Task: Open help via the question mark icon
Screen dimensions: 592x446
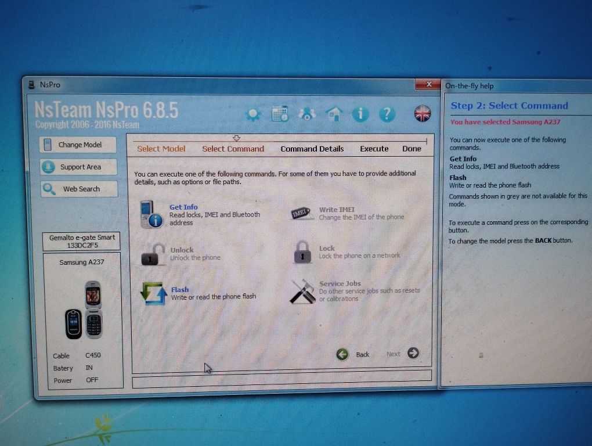Action: point(387,114)
